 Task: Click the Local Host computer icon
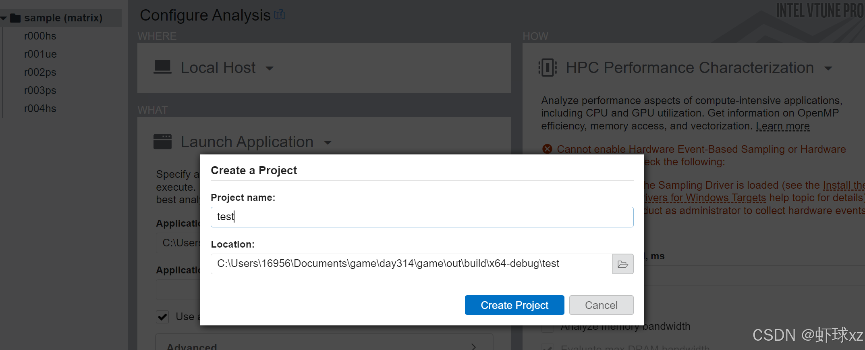click(162, 67)
